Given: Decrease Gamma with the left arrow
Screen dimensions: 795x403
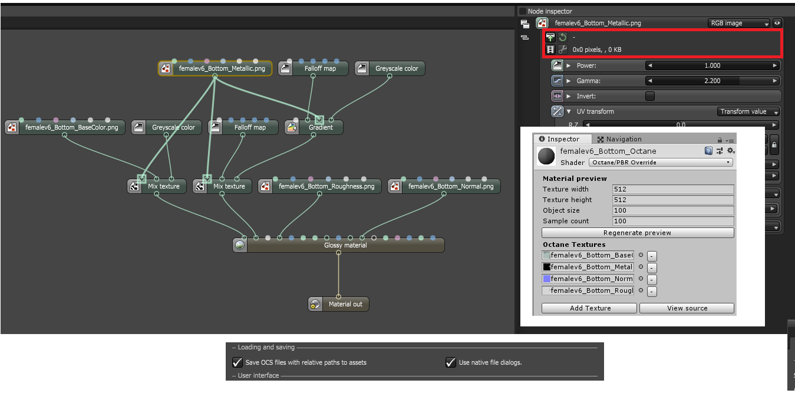Looking at the screenshot, I should coord(649,81).
